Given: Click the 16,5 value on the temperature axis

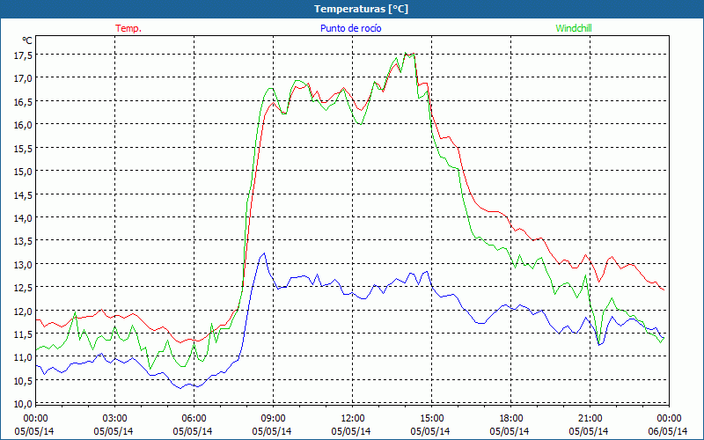Looking at the screenshot, I should [x=24, y=101].
